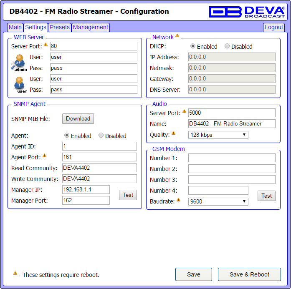Screen dimensions: 291x289
Task: Click the Audio Name field
Action: 232,123
